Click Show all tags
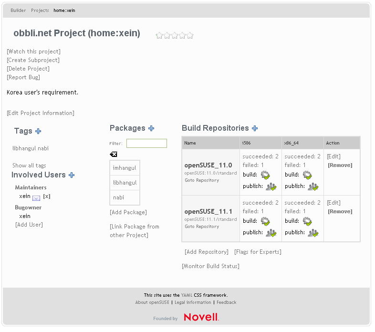Viewport: 375px width, 332px height. (29, 166)
